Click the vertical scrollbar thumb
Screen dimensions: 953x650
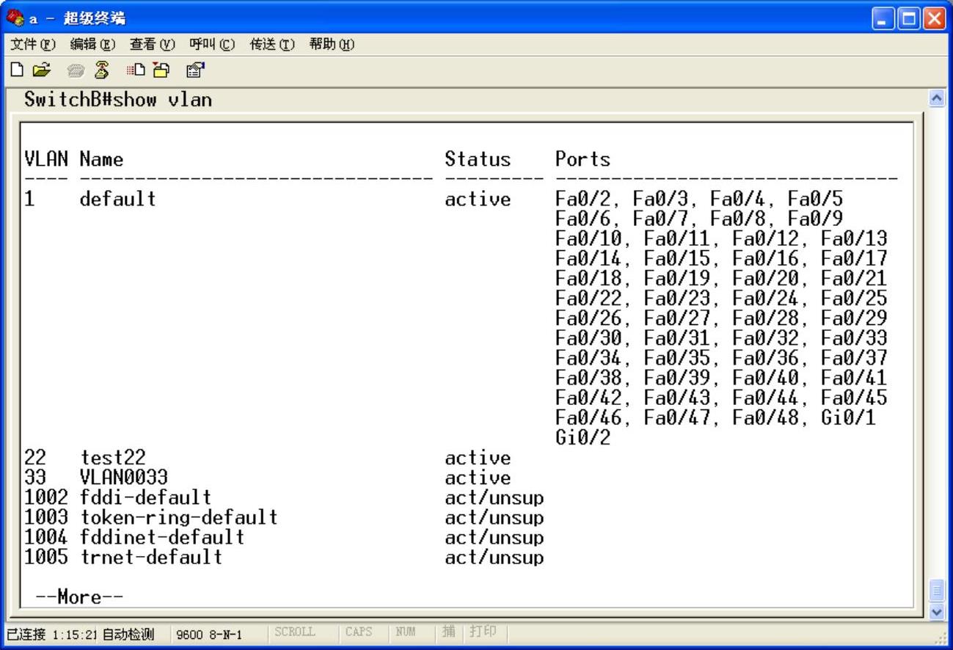click(x=937, y=591)
